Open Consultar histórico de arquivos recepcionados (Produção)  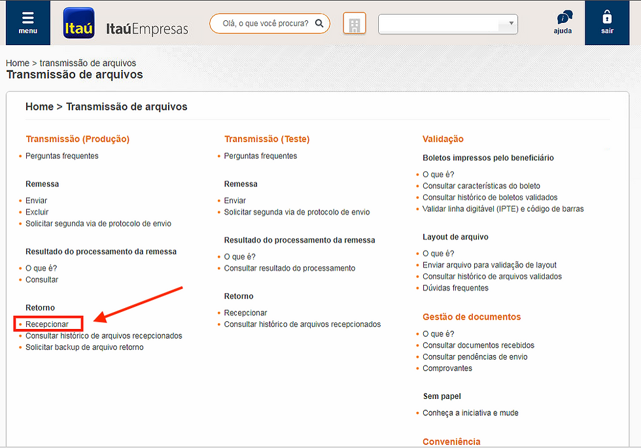click(104, 336)
